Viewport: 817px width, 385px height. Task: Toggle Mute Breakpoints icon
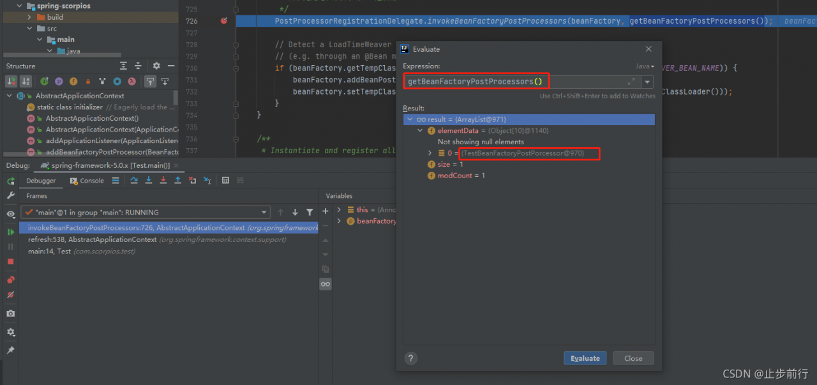click(x=11, y=295)
